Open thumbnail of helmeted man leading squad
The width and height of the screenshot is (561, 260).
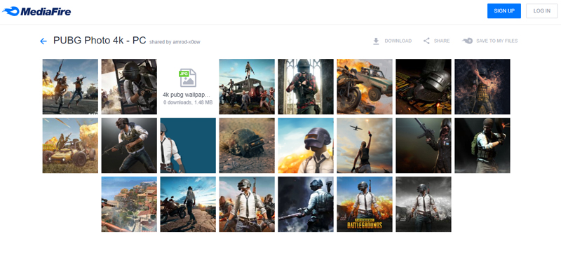(247, 204)
